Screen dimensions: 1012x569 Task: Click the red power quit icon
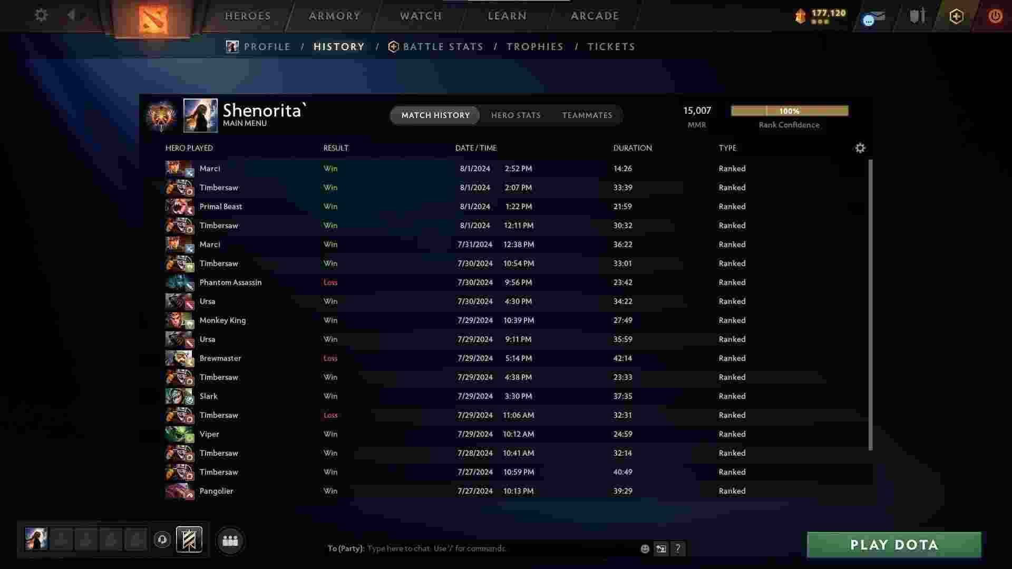(995, 16)
